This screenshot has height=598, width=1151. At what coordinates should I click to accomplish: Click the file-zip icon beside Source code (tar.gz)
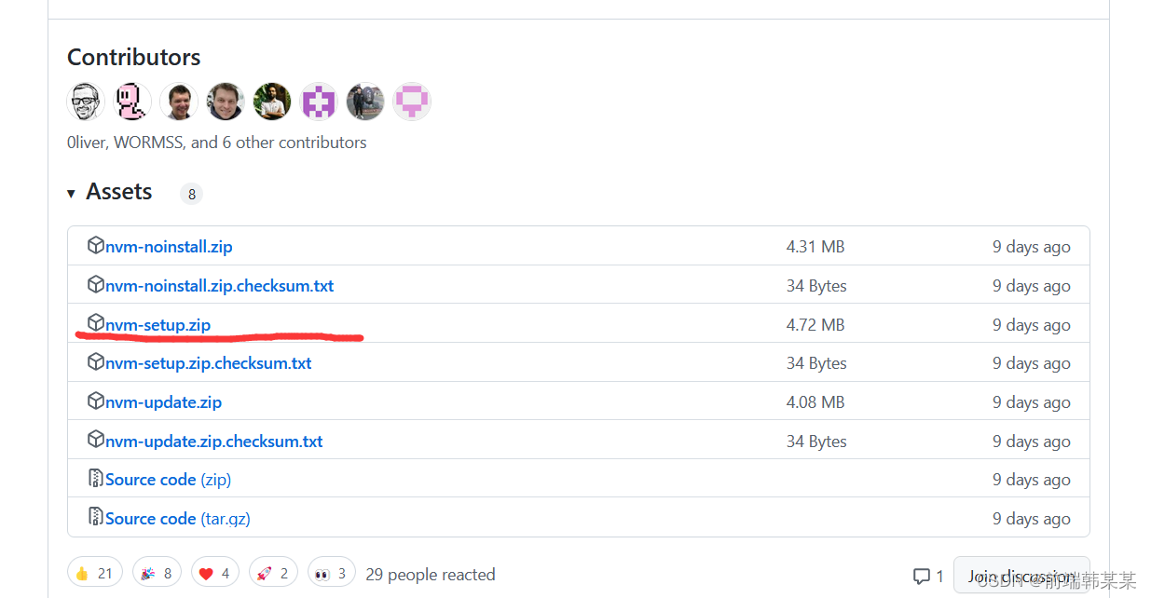tap(95, 517)
